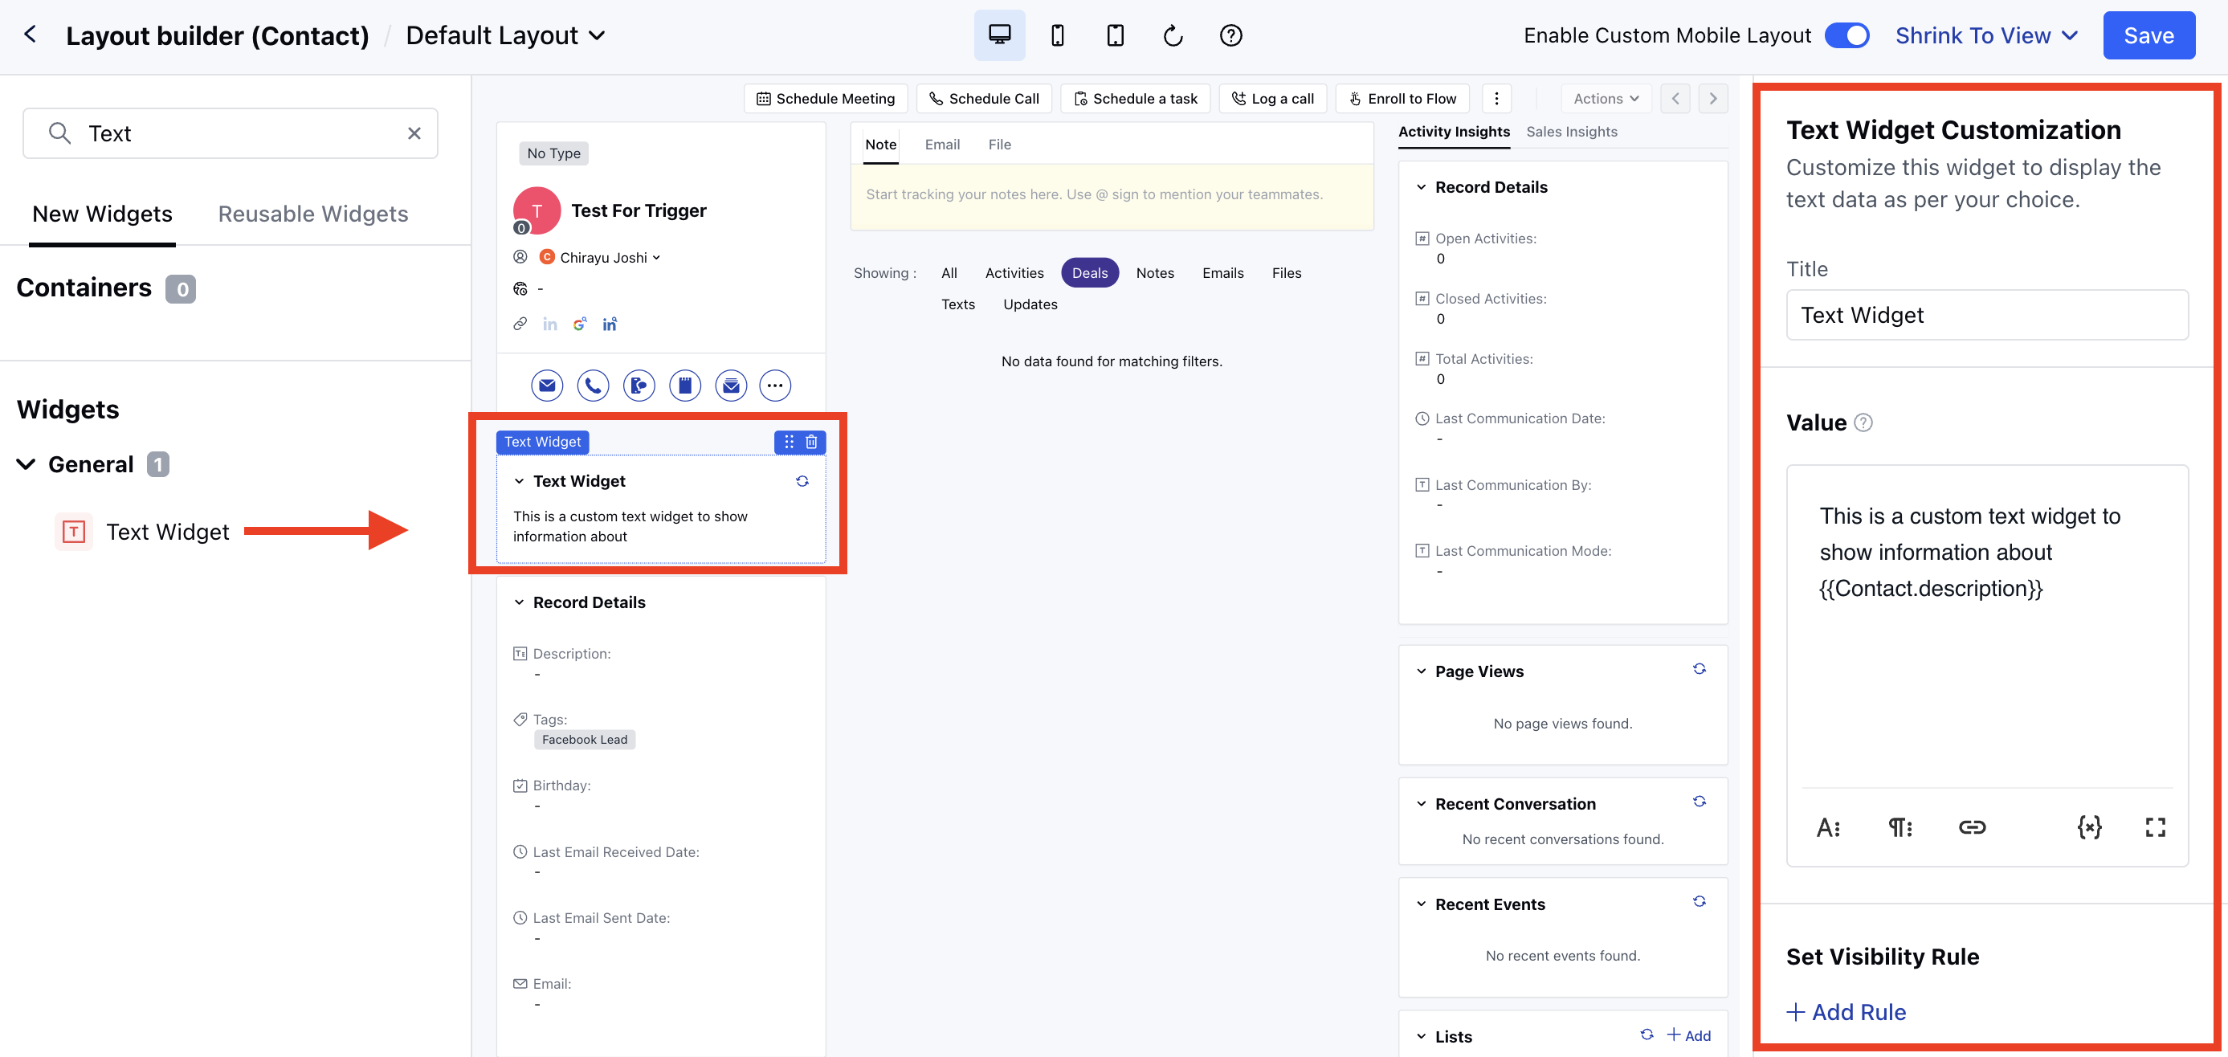
Task: Select the mobile phone preview icon
Action: [x=1057, y=35]
